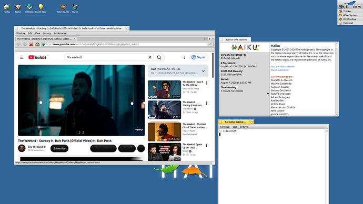The image size is (363, 204).
Task: Close the Starboy browser tab
Action: [74, 39]
